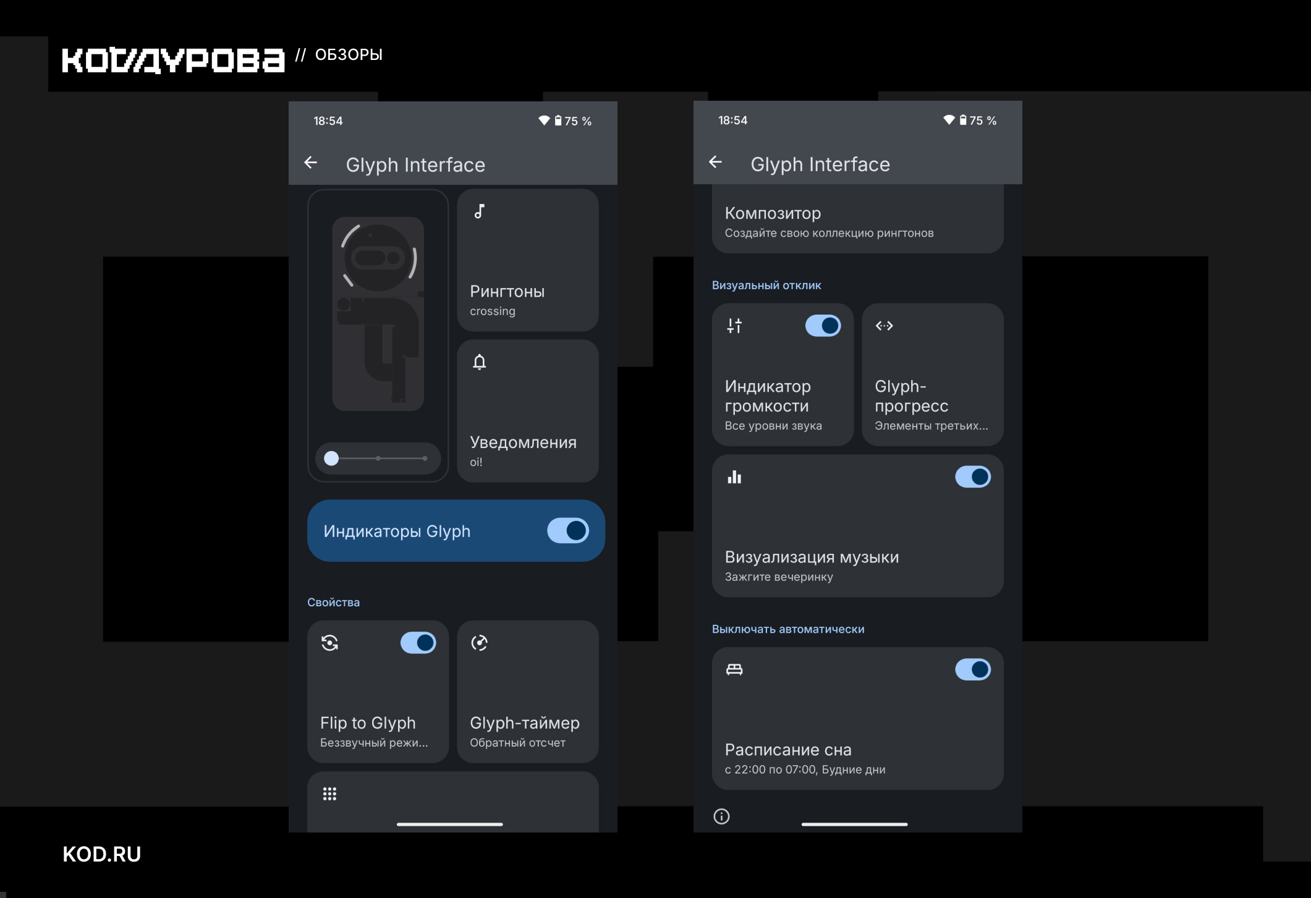
Task: Tap the dotted grid icon on bottom card
Action: pos(329,794)
